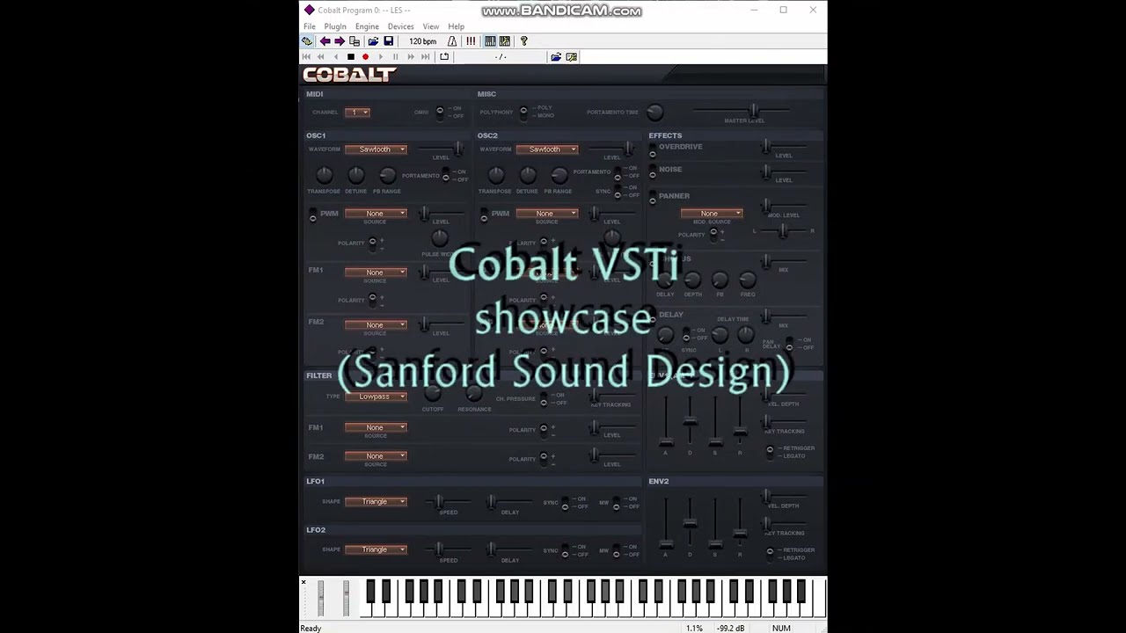Open the Engine menu
The width and height of the screenshot is (1126, 633).
pos(367,26)
